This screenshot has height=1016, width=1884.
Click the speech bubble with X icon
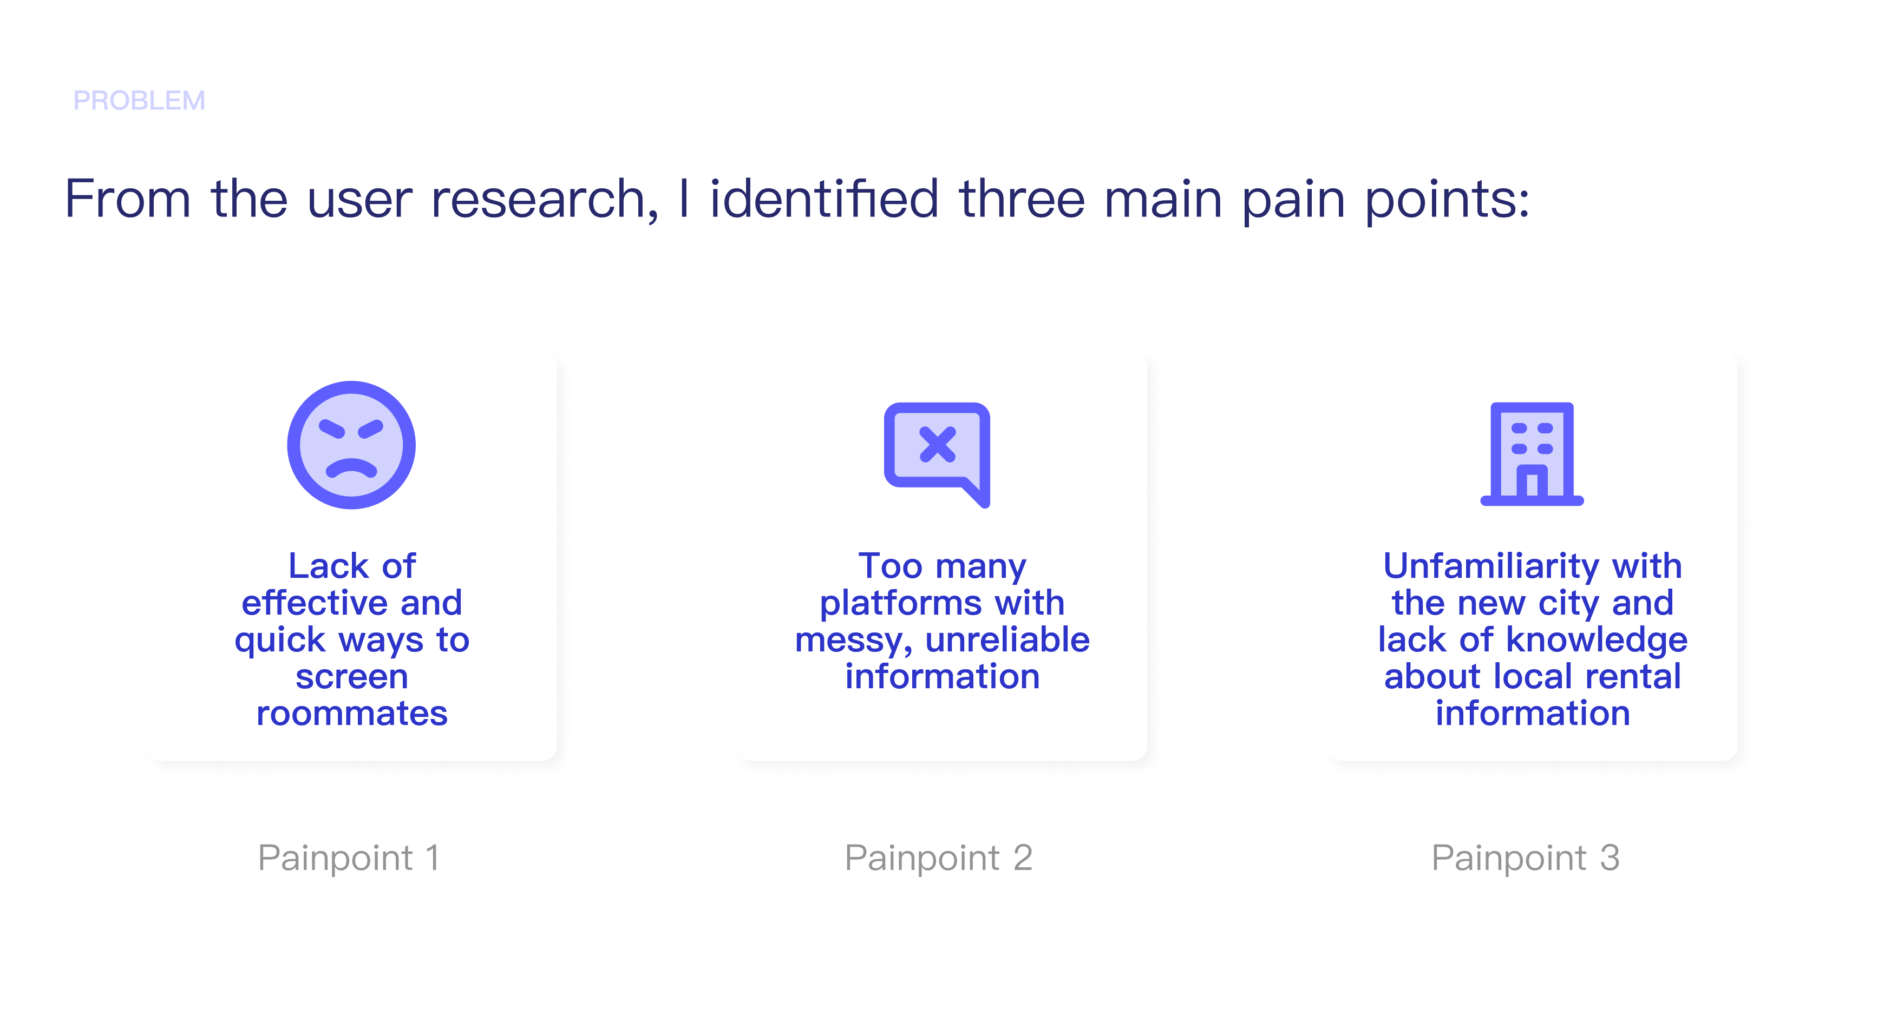[x=937, y=454]
